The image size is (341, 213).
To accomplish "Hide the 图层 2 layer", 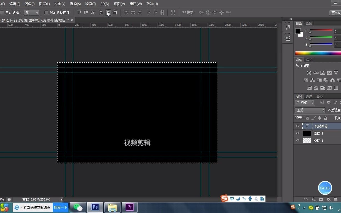I will (x=297, y=133).
